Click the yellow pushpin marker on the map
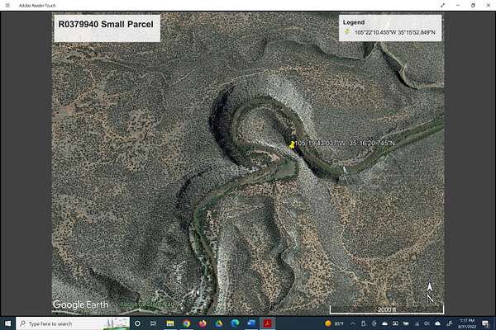Viewport: 496px width, 330px height. (x=292, y=144)
